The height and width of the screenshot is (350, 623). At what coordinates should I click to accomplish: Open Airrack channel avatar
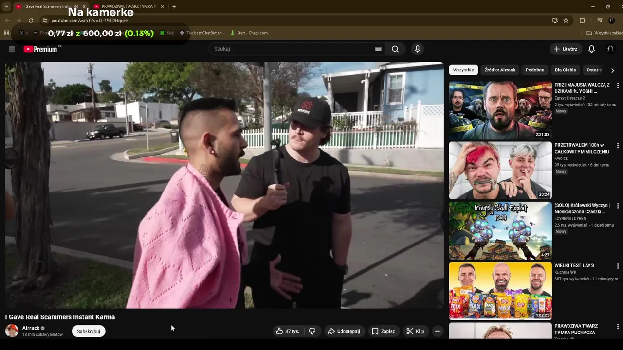pos(12,331)
